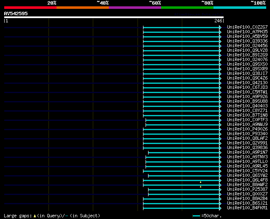Open the UniRef100_P93340 label
The image size is (270, 219).
tap(247, 134)
